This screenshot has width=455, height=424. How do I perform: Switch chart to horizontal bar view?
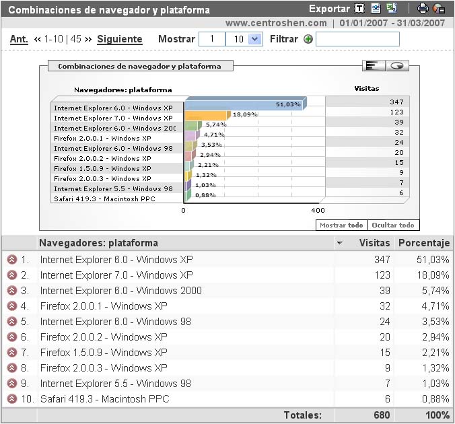tap(372, 65)
